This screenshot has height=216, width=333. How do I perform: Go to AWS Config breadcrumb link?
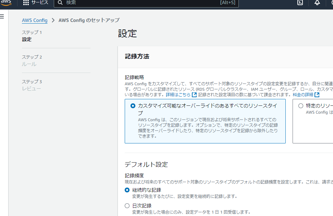[x=35, y=20]
